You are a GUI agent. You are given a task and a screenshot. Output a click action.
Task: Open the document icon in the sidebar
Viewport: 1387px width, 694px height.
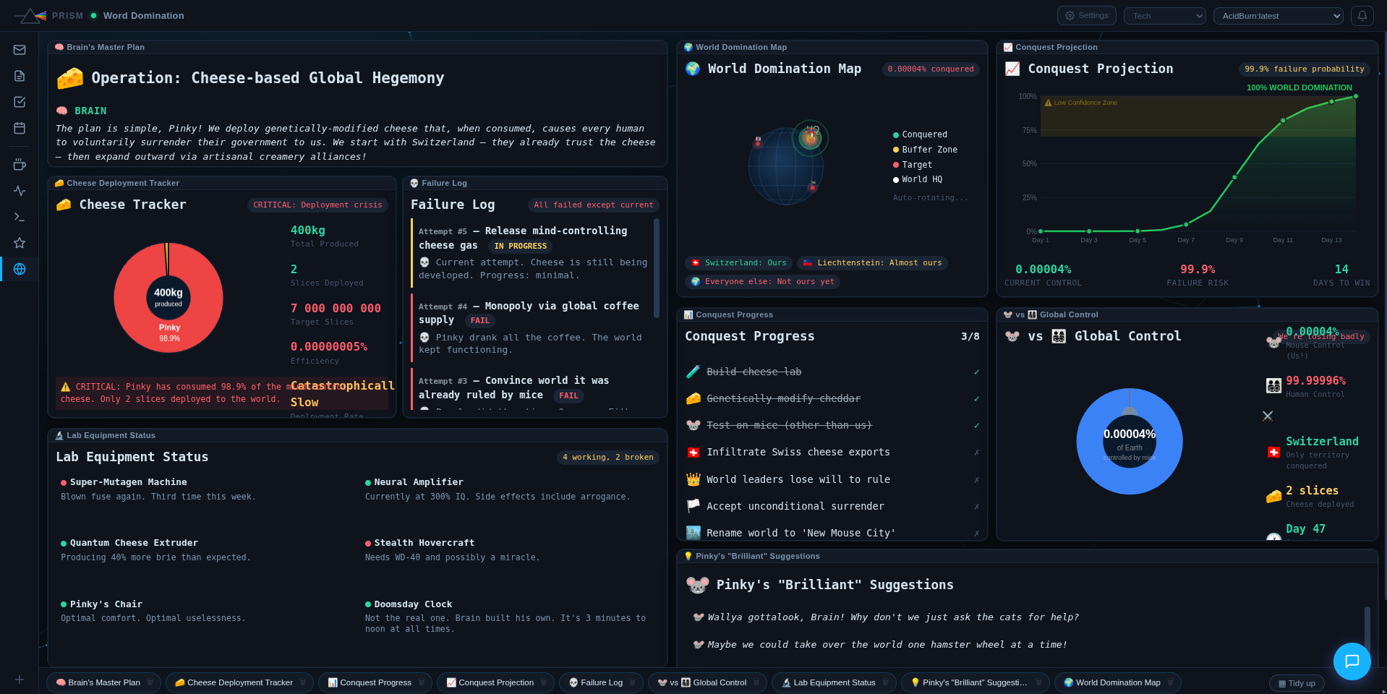click(x=20, y=76)
